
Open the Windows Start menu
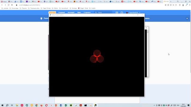pos(2,105)
